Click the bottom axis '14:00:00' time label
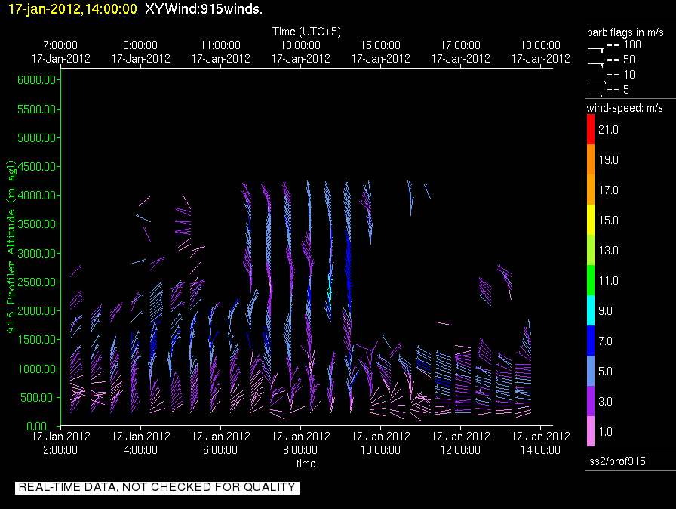The width and height of the screenshot is (676, 509). click(x=540, y=450)
